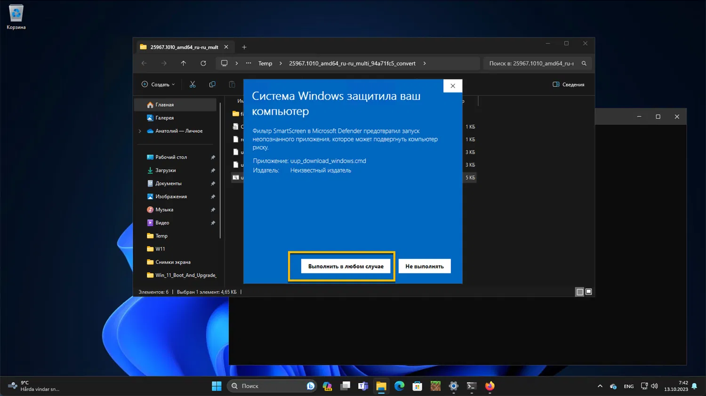The height and width of the screenshot is (396, 706).
Task: Open Microsoft Edge from the taskbar
Action: pyautogui.click(x=399, y=386)
